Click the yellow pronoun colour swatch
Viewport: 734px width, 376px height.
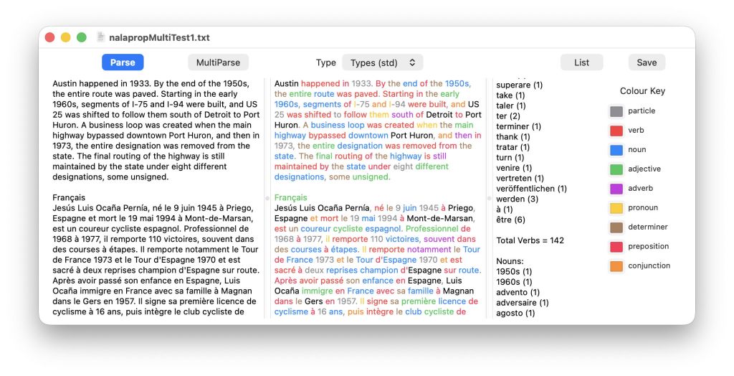click(616, 208)
